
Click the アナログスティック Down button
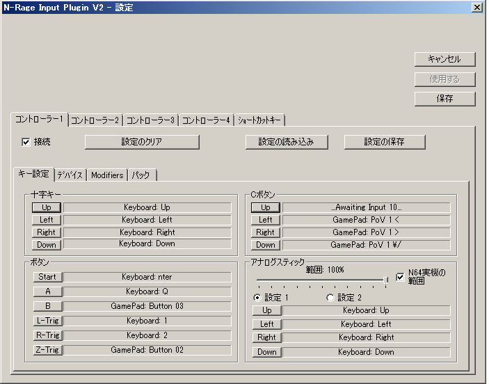click(x=267, y=352)
